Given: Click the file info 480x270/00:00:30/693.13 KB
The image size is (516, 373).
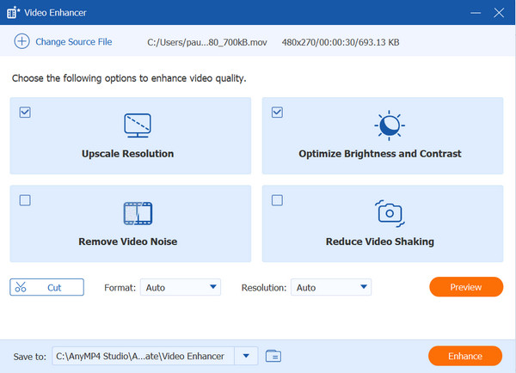Looking at the screenshot, I should (341, 42).
